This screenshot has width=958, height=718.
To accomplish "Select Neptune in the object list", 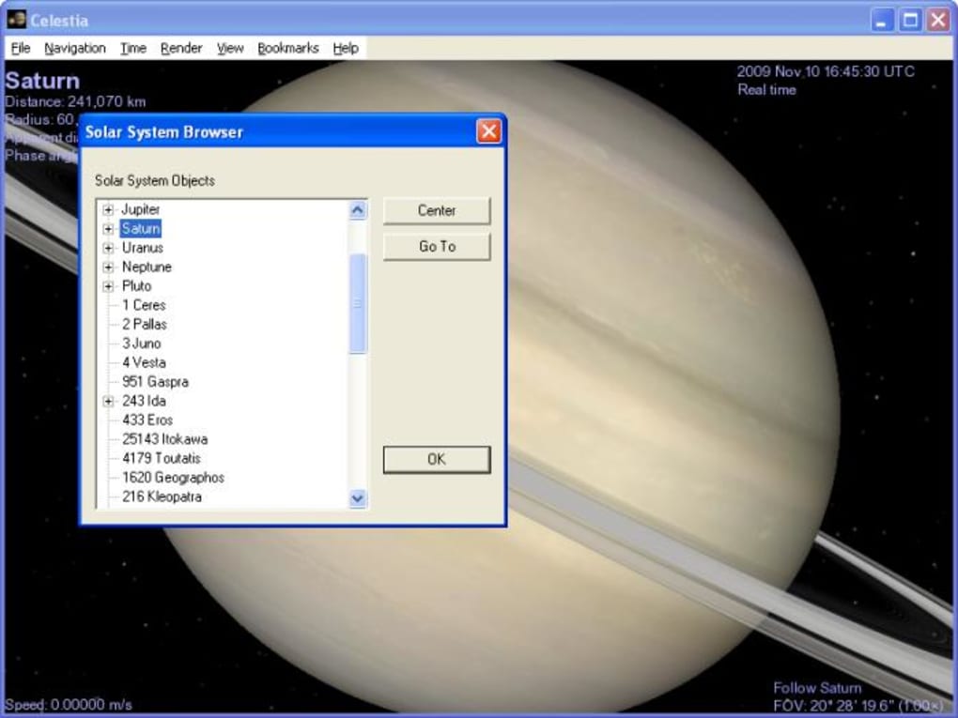I will (147, 267).
